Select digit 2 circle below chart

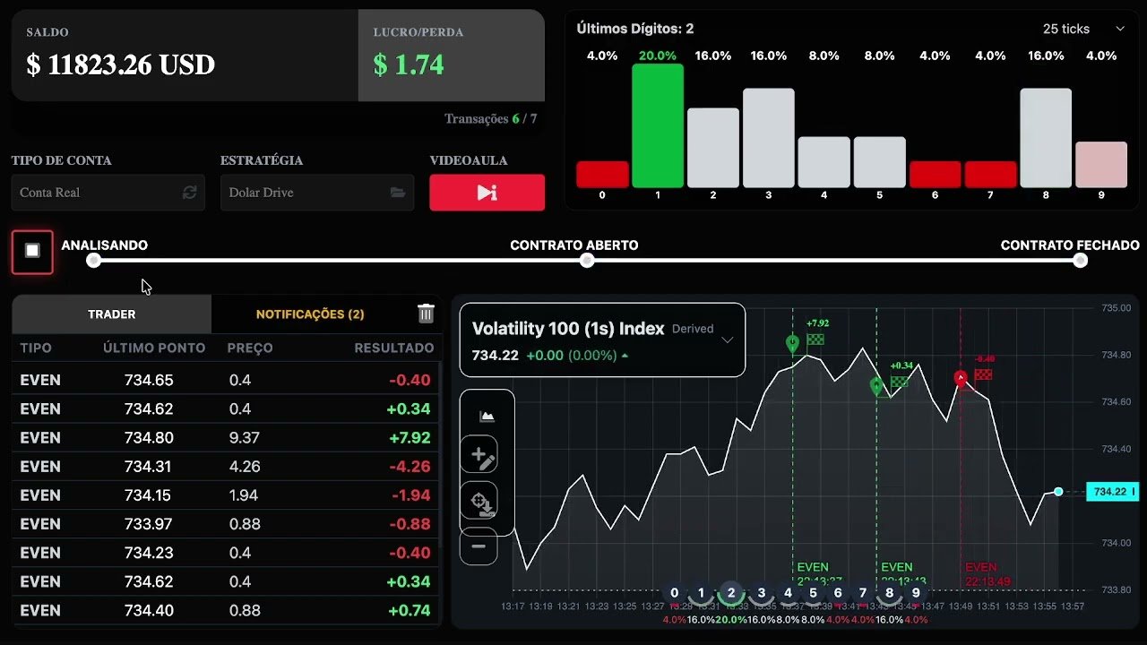click(731, 592)
